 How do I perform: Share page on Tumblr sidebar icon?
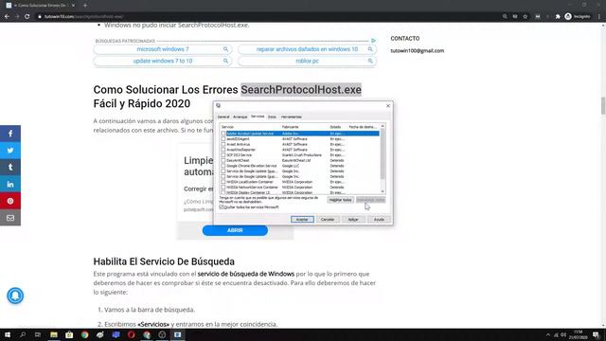click(x=10, y=167)
